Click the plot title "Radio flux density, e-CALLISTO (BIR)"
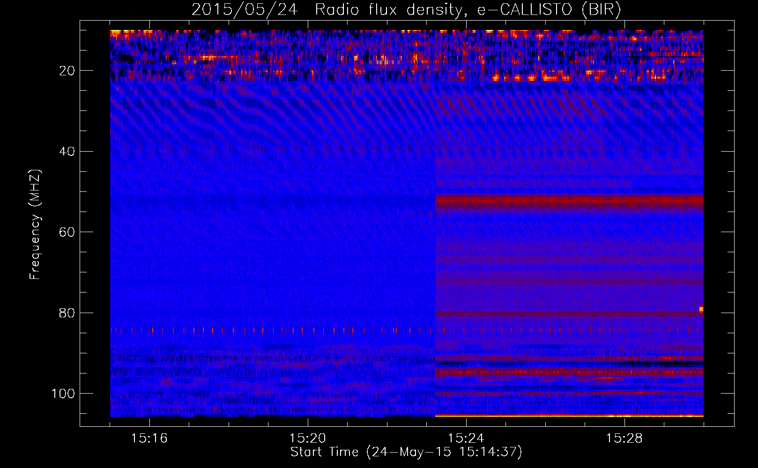758x468 pixels. point(468,9)
